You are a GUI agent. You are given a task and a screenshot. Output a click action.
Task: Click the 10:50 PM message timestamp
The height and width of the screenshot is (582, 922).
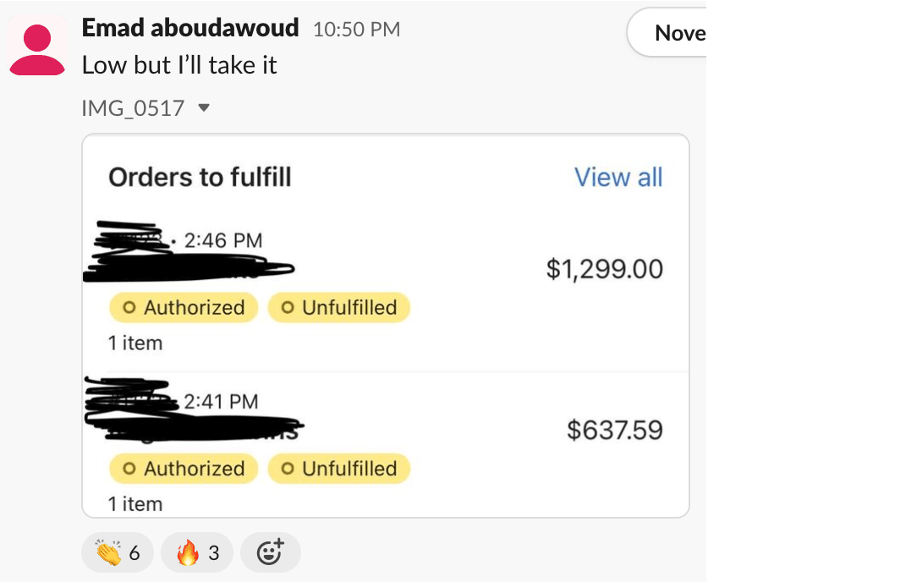(x=356, y=30)
